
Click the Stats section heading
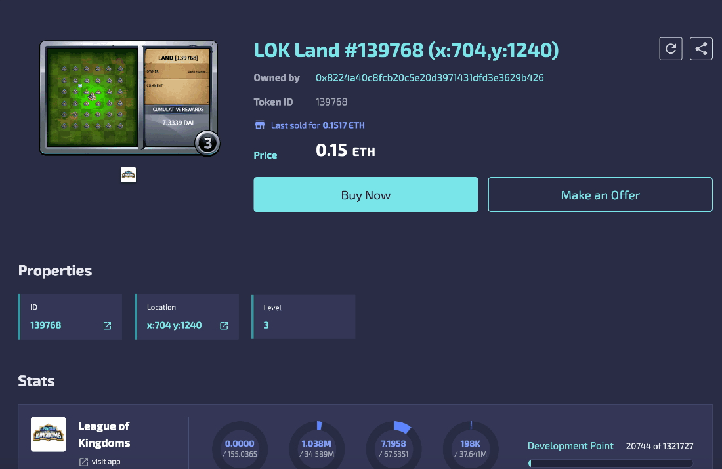coord(36,381)
